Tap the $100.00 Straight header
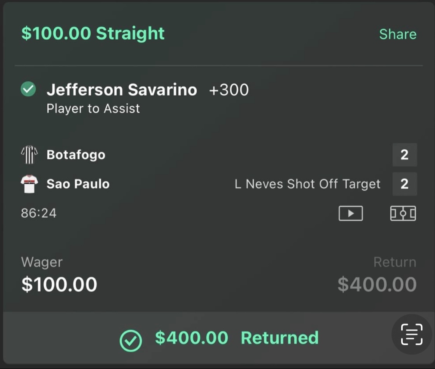The width and height of the screenshot is (435, 369). pos(93,33)
